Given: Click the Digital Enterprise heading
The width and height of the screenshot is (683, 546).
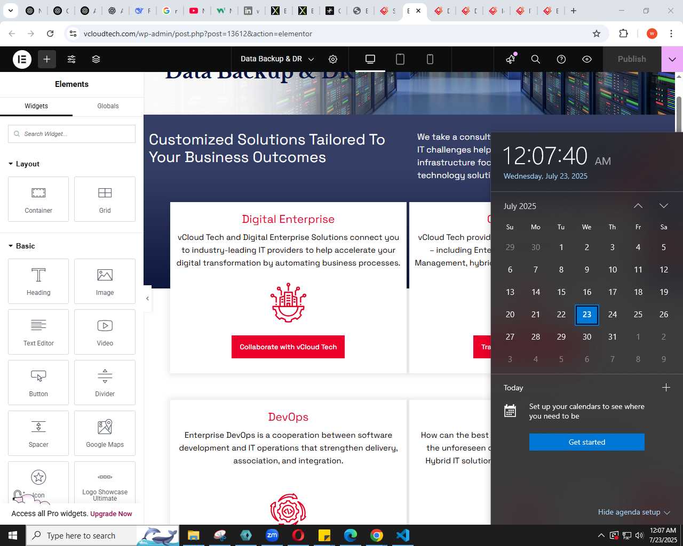Looking at the screenshot, I should coord(288,219).
